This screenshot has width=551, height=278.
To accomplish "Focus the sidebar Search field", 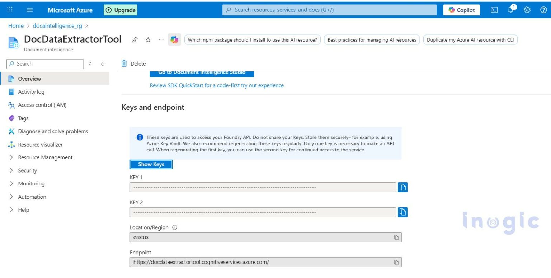I will (x=45, y=64).
